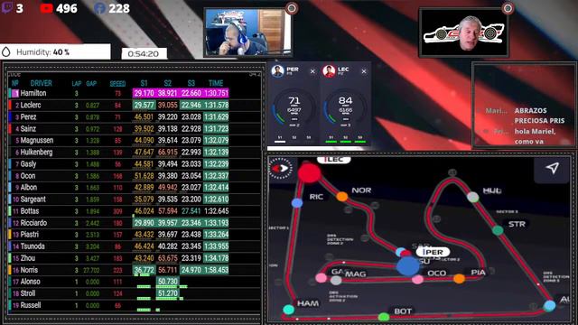
Task: Click the LEC S1 sector indicator bar
Action: click(331, 141)
